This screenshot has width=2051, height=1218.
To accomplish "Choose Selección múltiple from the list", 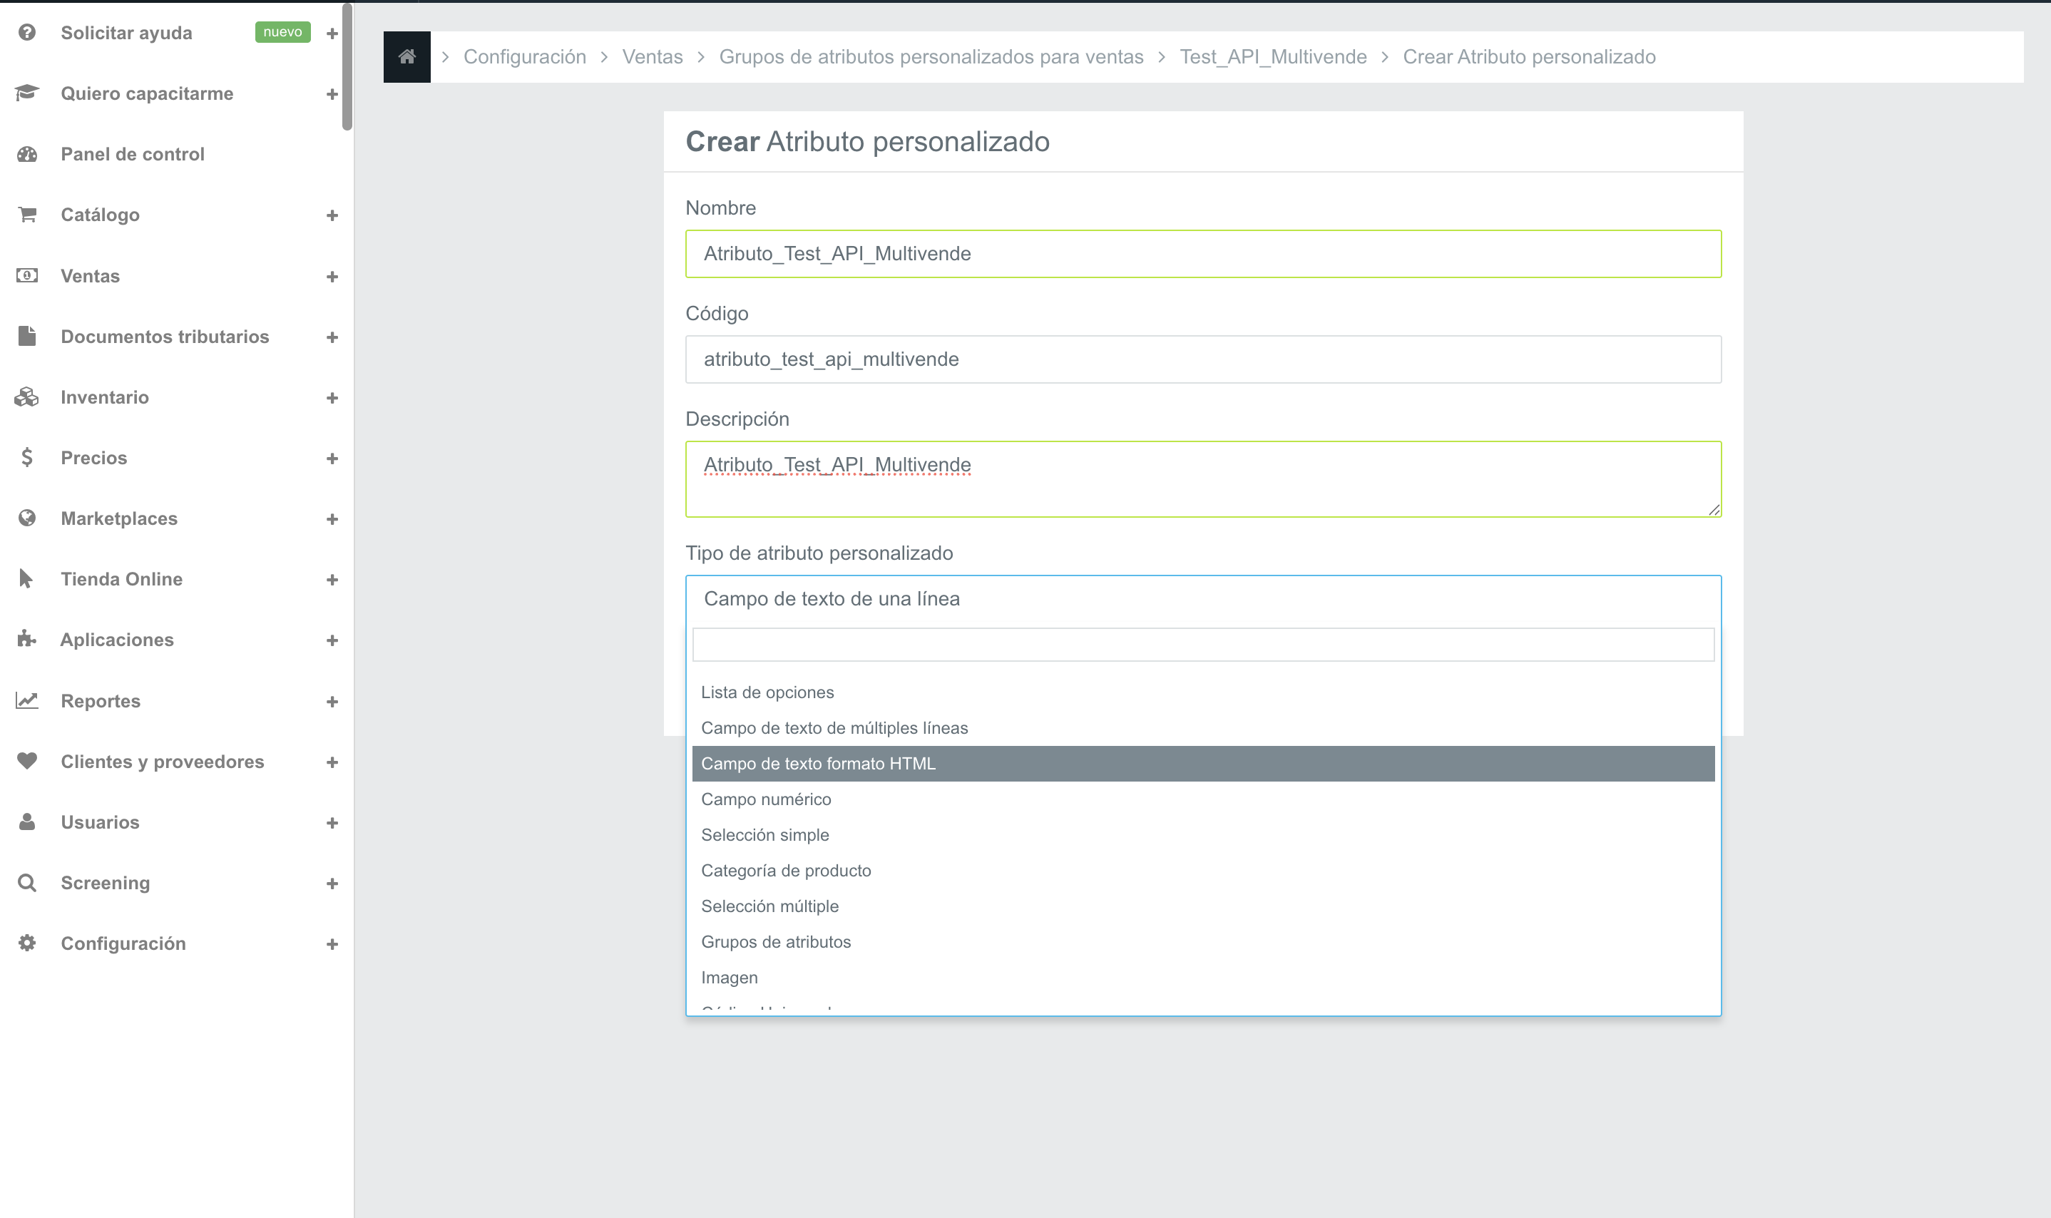I will [770, 906].
